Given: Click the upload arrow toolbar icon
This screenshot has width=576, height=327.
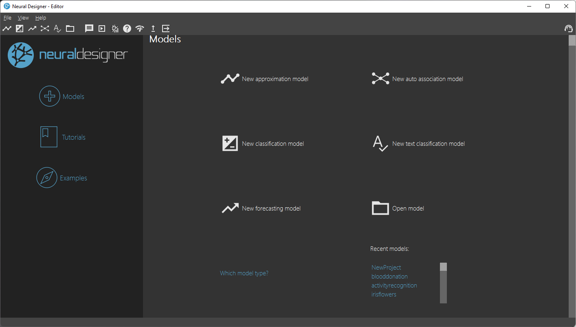Looking at the screenshot, I should [153, 29].
